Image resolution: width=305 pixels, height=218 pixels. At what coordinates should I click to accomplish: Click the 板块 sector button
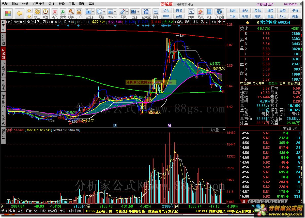(x=245, y=16)
